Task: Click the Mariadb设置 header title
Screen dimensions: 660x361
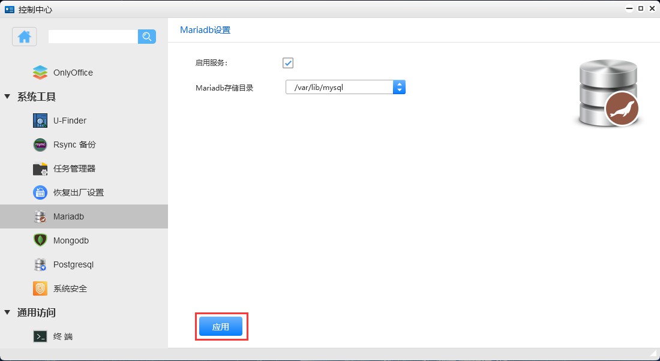Action: [205, 30]
